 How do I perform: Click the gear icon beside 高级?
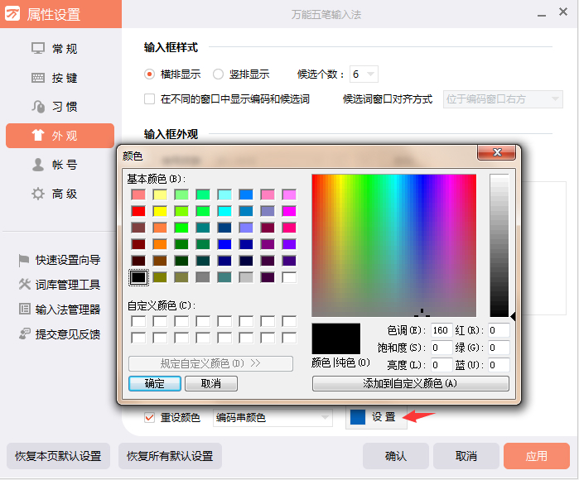point(37,194)
